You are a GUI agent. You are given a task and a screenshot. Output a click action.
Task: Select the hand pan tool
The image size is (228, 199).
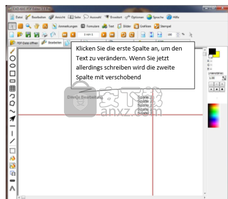37,26
